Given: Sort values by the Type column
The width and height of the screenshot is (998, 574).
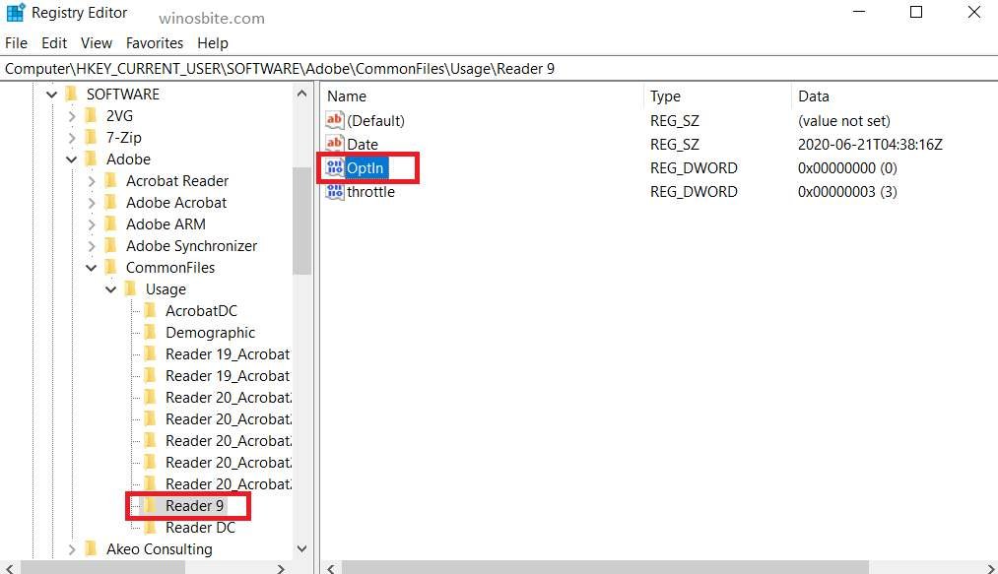Looking at the screenshot, I should pos(665,96).
